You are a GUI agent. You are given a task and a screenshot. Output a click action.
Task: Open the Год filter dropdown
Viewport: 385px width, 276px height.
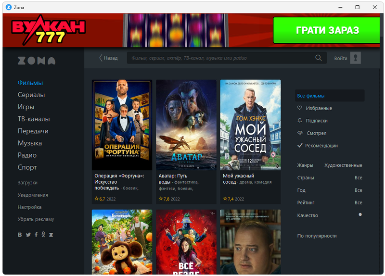tap(330, 190)
